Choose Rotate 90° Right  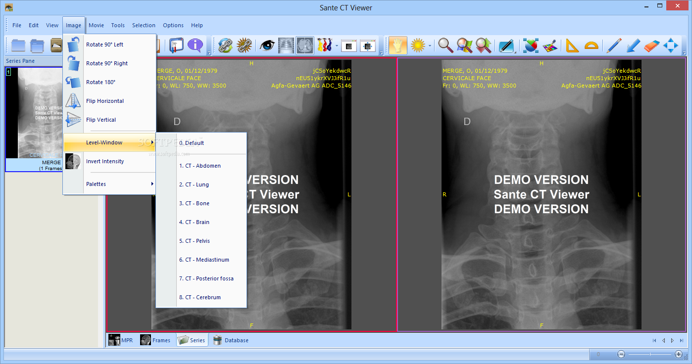point(109,63)
